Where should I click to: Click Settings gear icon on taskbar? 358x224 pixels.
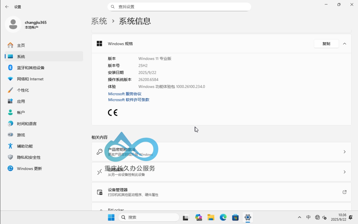(248, 217)
